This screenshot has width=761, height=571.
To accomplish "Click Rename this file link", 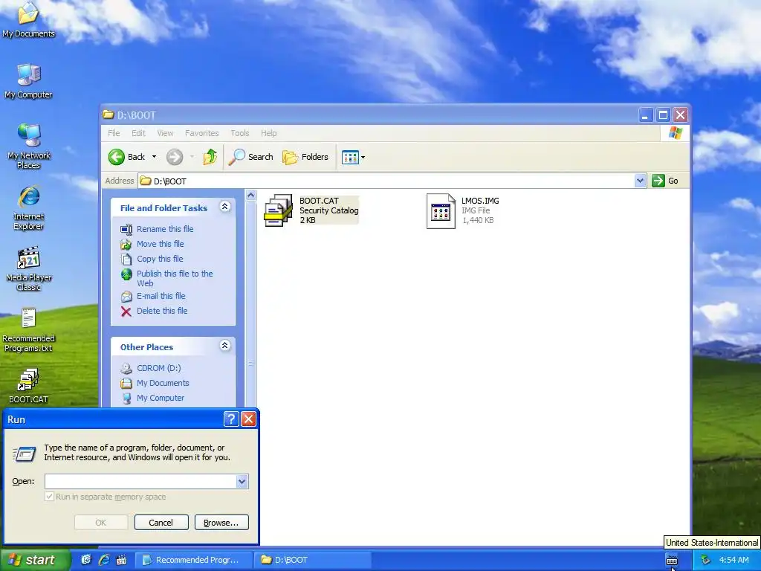I will pyautogui.click(x=165, y=229).
